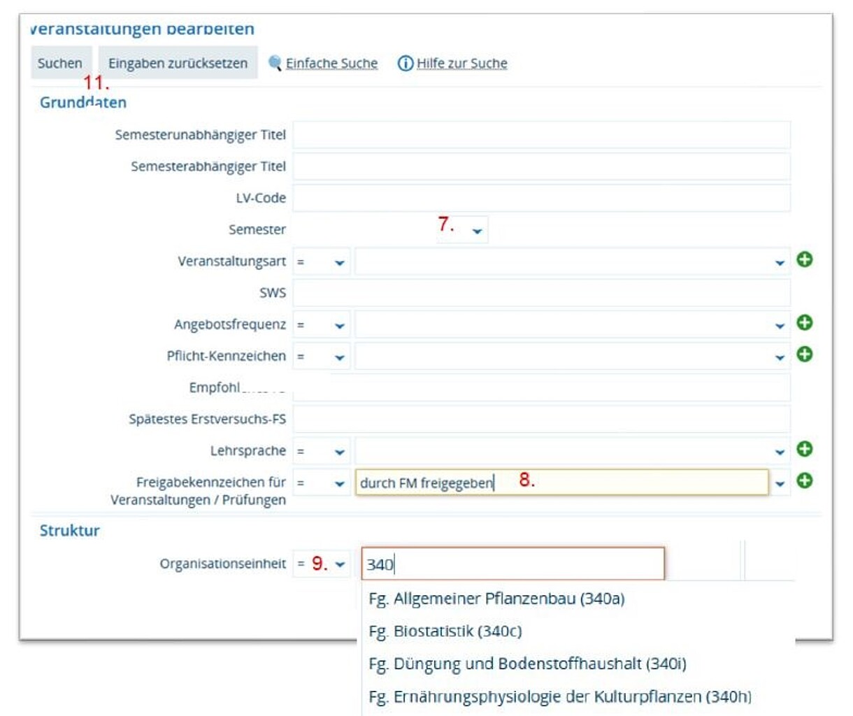Screen dimensions: 853x716
Task: Choose Fg. Biostatistik (340c) from suggestions
Action: tap(445, 631)
